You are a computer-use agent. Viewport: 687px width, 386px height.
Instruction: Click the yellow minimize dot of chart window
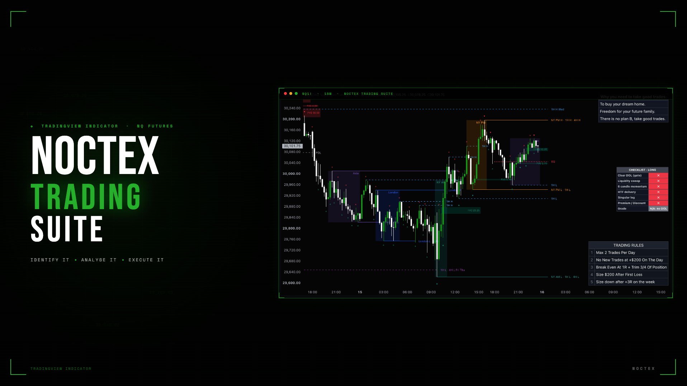click(x=291, y=93)
